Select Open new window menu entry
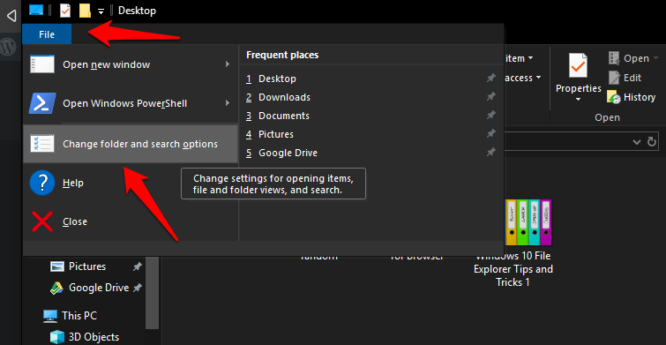 130,64
